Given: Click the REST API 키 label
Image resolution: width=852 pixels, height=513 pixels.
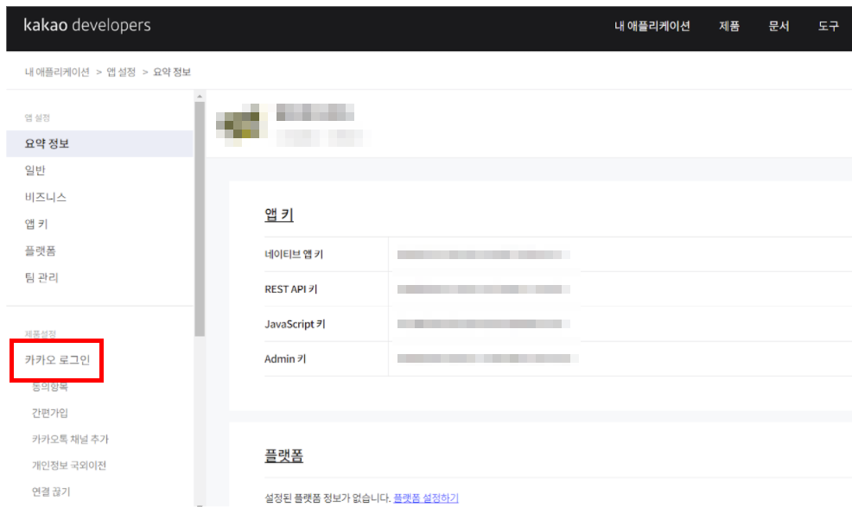Looking at the screenshot, I should click(x=290, y=289).
